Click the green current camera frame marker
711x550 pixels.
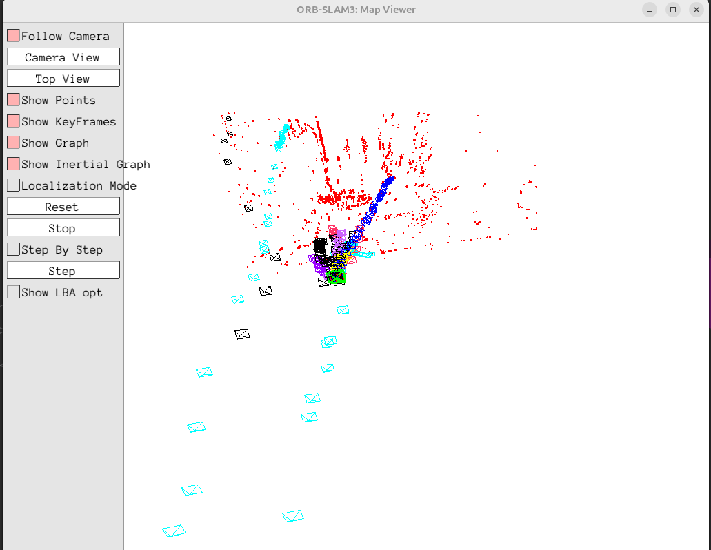(337, 276)
